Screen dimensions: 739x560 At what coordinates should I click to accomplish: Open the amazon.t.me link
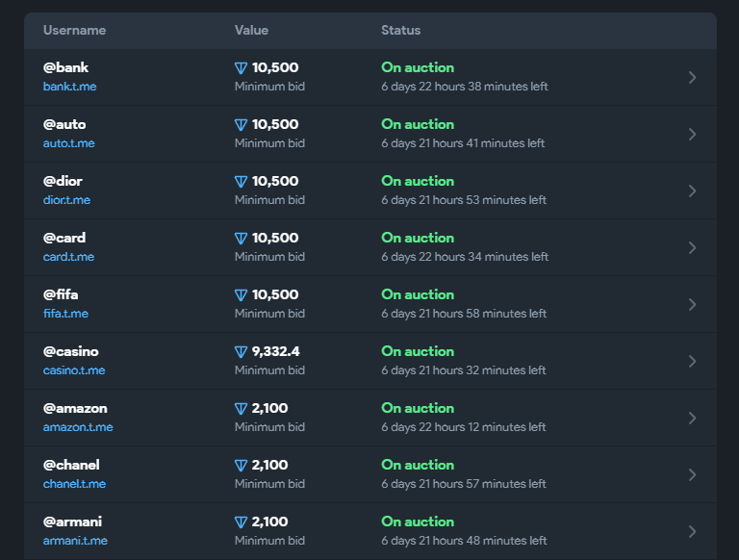tap(78, 427)
